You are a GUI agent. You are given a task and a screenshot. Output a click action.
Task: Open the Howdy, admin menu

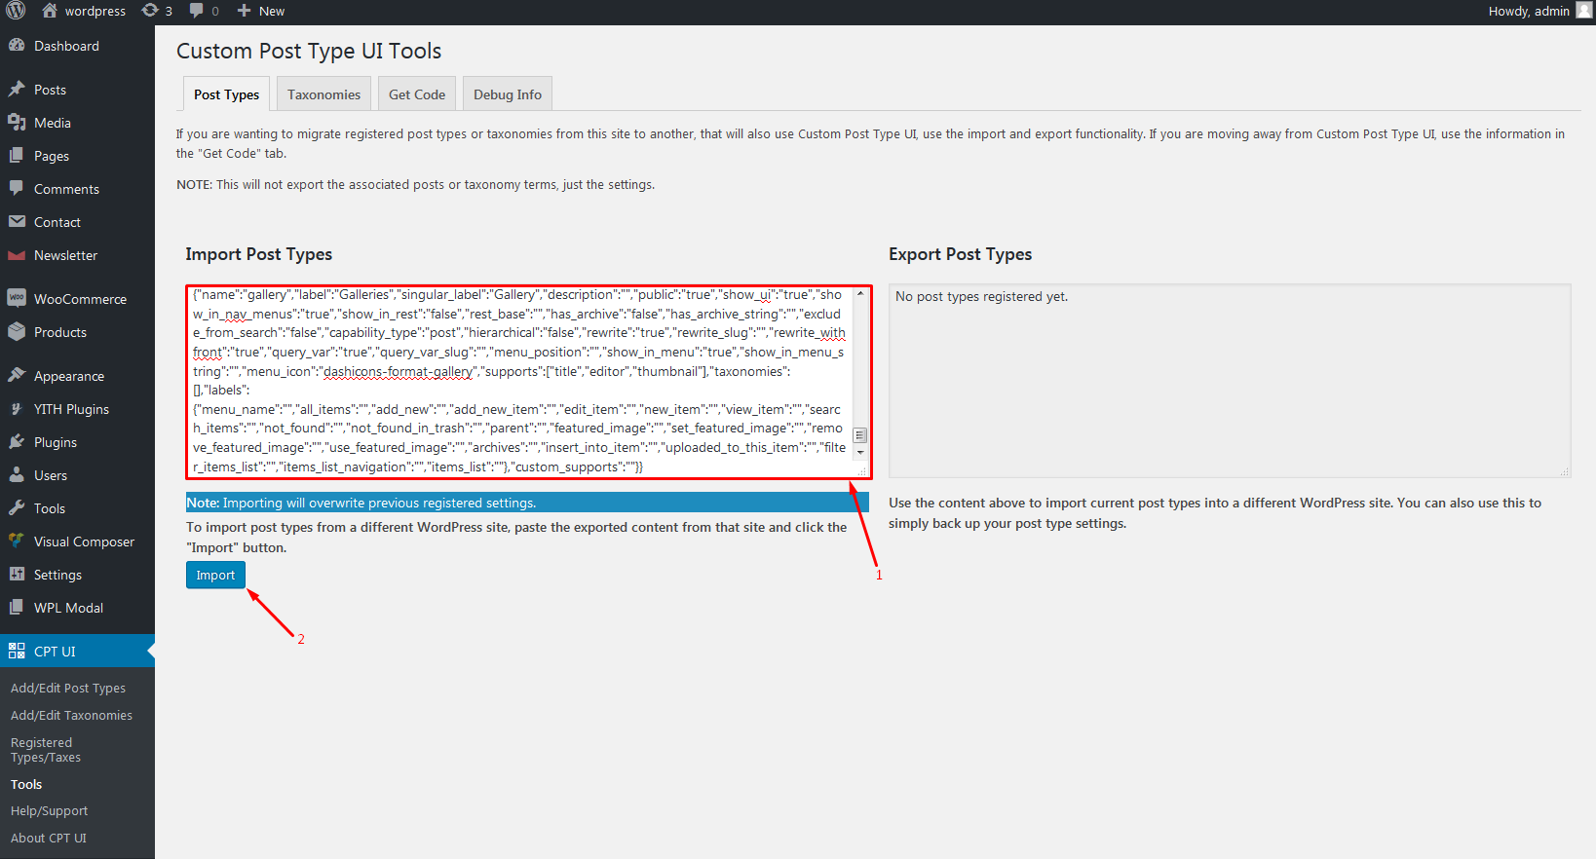[1539, 11]
